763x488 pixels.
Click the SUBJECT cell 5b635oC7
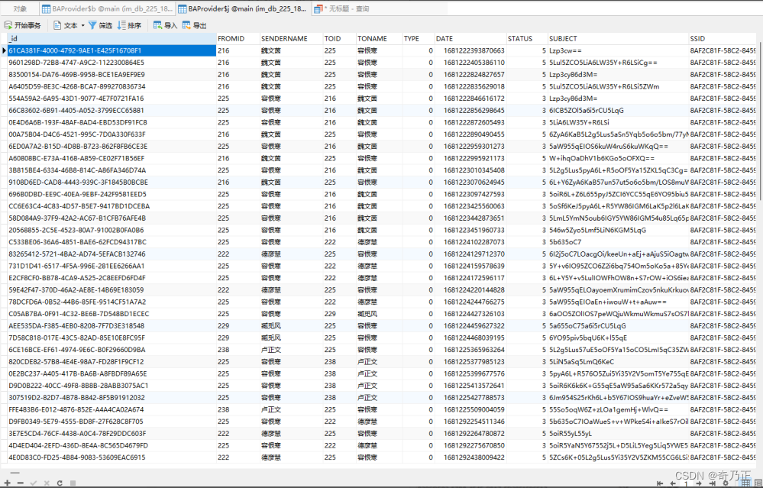pos(618,242)
